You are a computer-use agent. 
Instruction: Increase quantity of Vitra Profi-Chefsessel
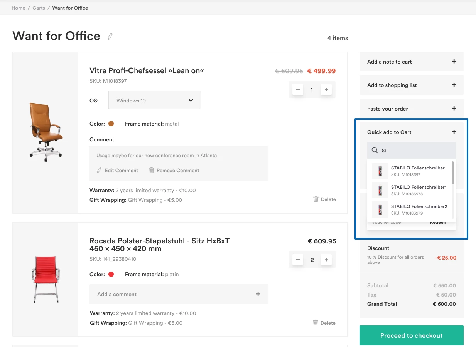click(x=326, y=90)
